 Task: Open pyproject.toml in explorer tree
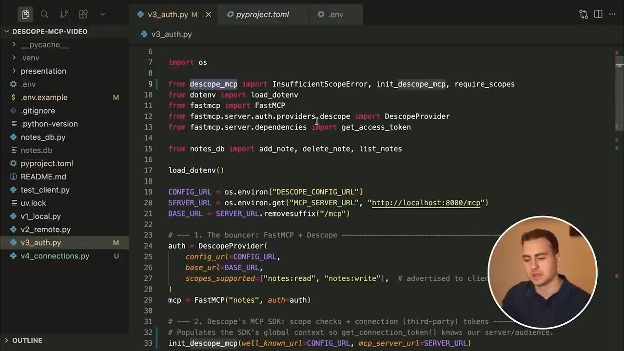point(64,163)
